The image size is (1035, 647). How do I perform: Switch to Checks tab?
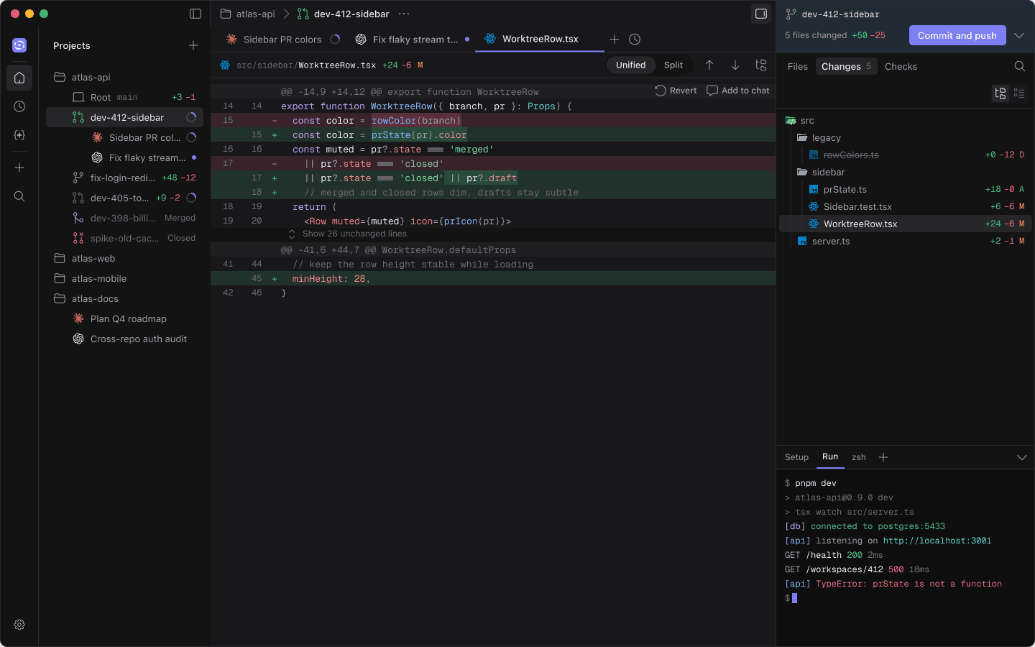901,66
